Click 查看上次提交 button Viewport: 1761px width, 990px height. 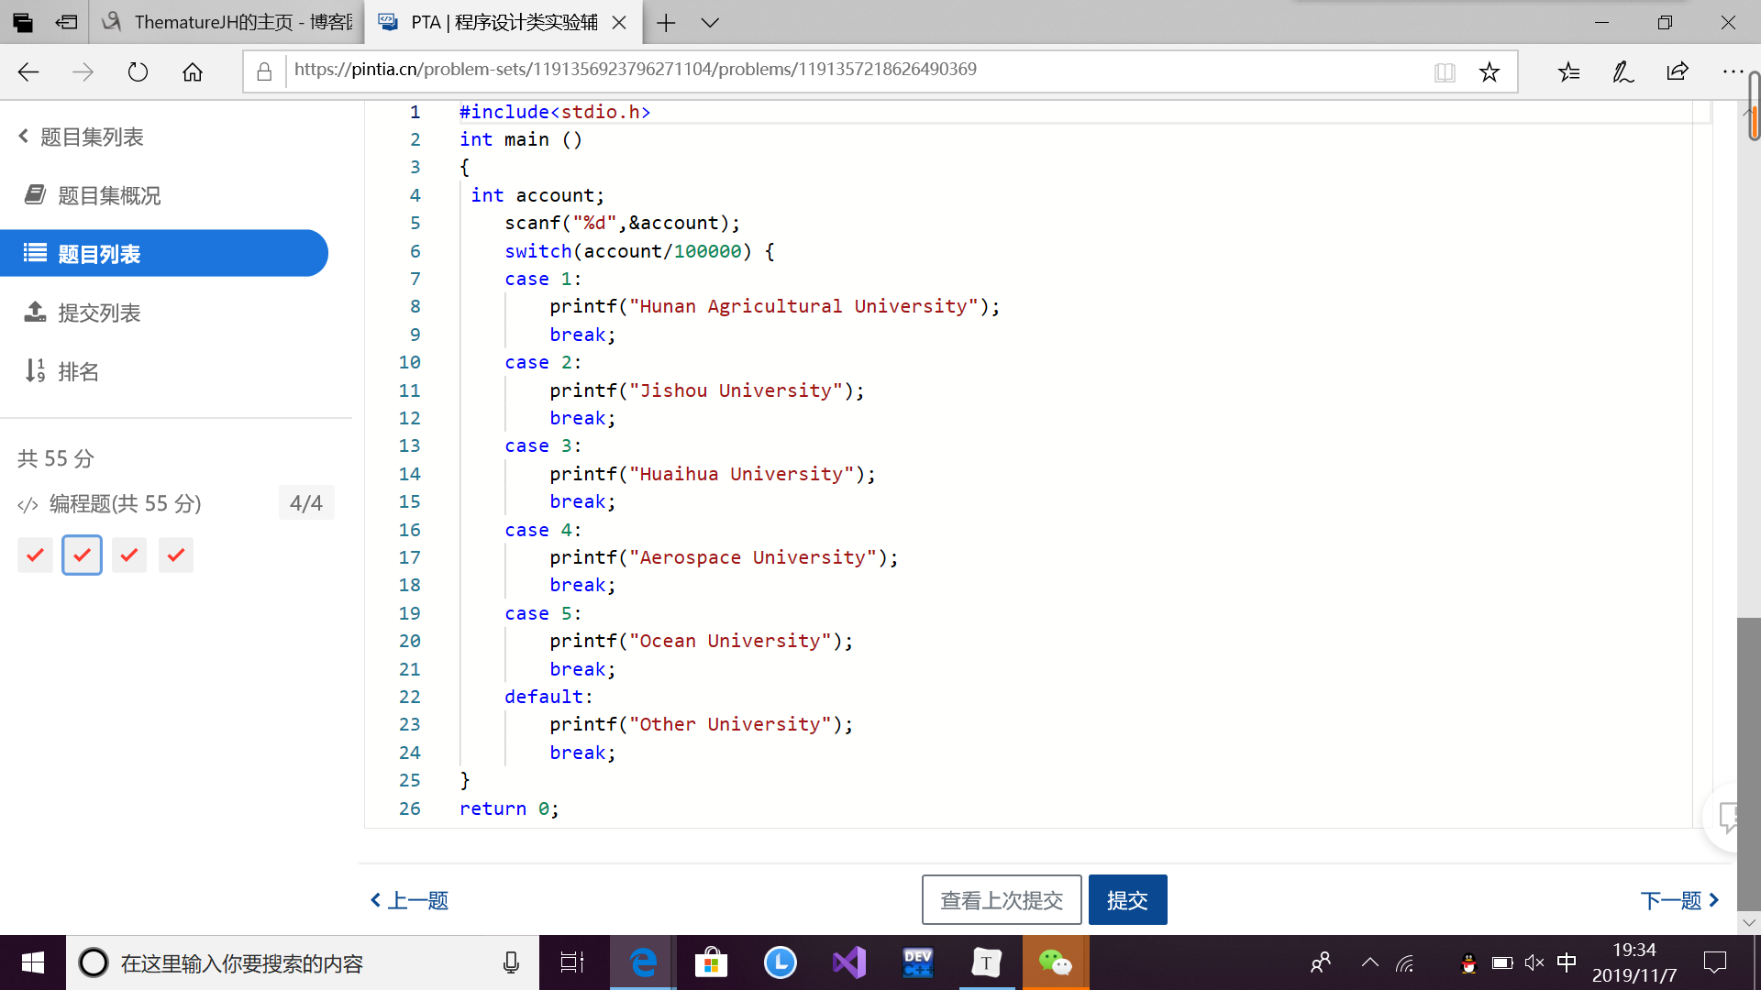[x=1002, y=900]
